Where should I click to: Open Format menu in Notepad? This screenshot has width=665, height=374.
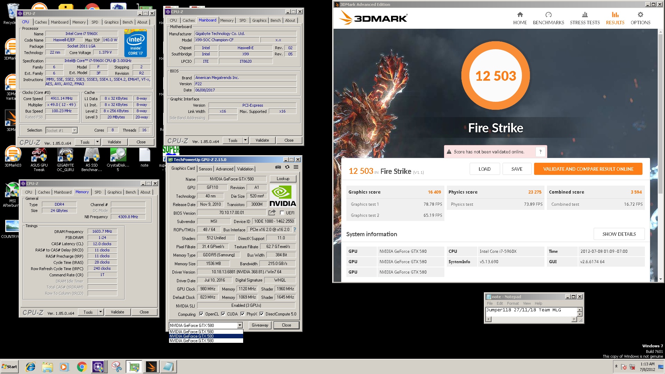513,303
